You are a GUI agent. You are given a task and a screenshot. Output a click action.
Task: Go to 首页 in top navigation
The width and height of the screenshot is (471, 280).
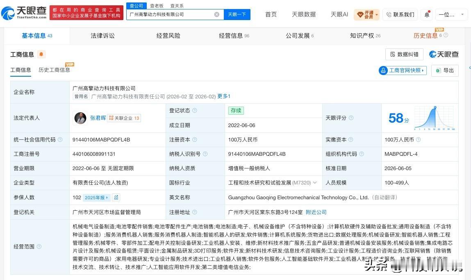271,14
